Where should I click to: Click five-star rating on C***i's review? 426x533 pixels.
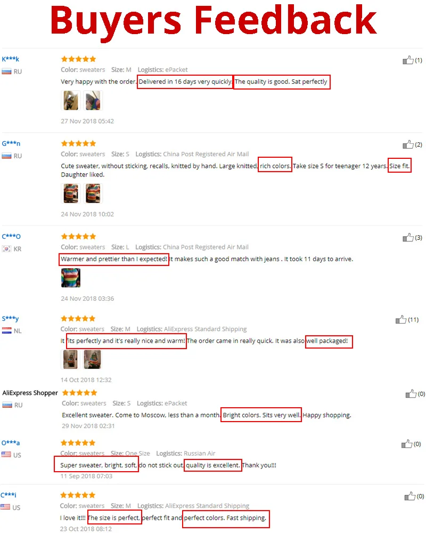tap(78, 495)
